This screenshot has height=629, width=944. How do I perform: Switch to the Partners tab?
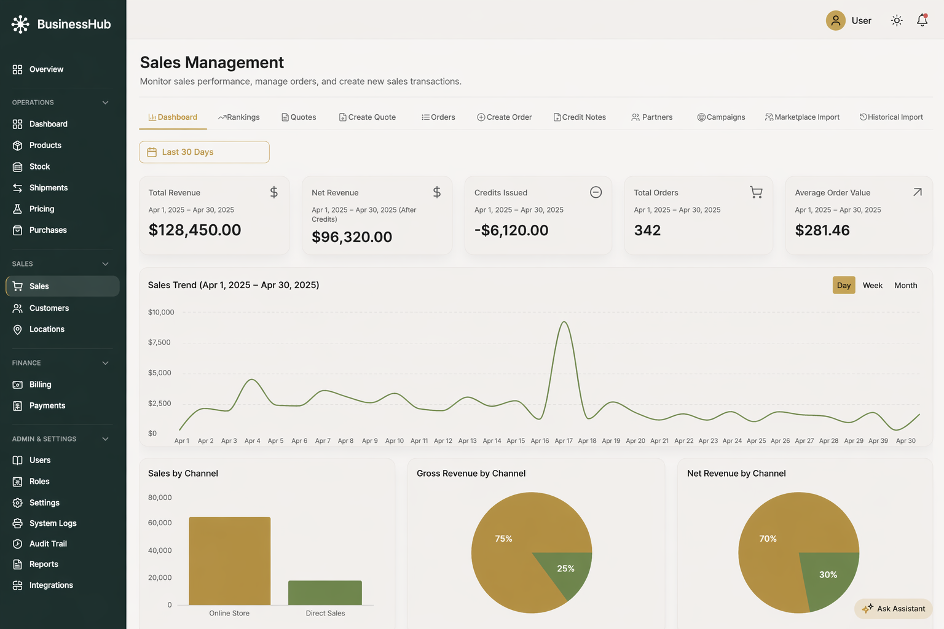coord(652,117)
